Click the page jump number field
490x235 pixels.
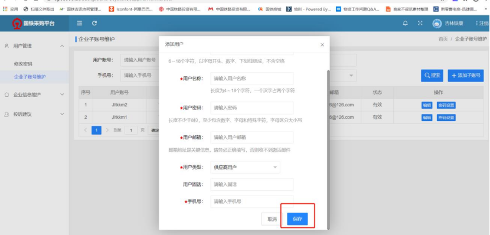131,130
